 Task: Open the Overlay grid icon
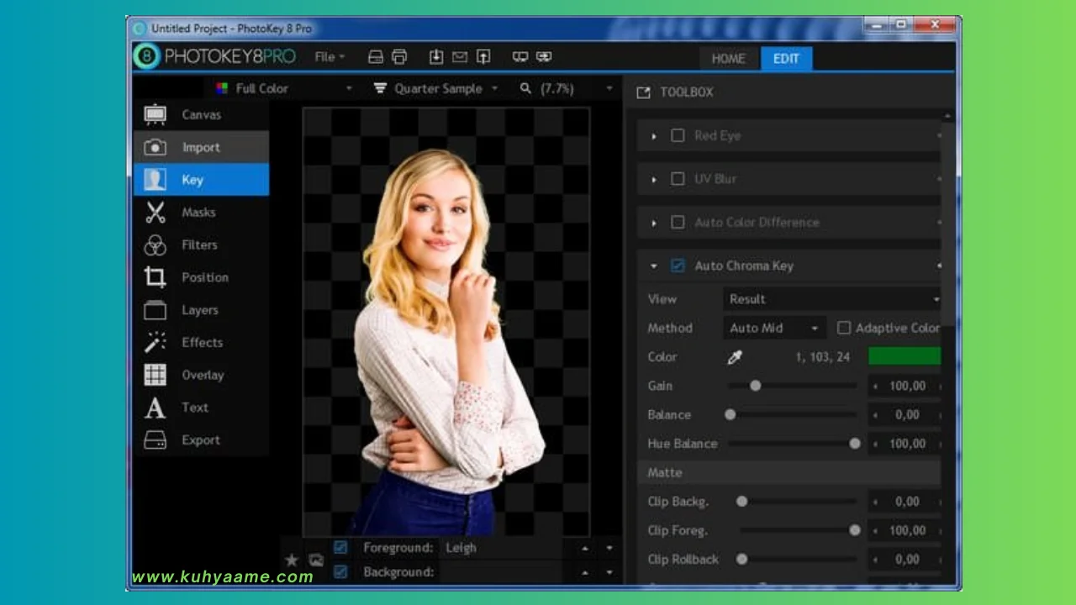pyautogui.click(x=155, y=375)
